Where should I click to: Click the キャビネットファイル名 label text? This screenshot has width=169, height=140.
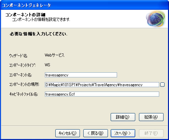pyautogui.click(x=24, y=94)
